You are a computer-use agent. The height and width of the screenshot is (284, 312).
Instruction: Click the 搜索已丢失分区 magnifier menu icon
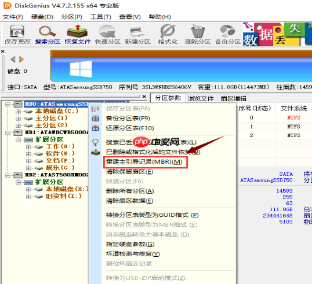click(x=96, y=142)
